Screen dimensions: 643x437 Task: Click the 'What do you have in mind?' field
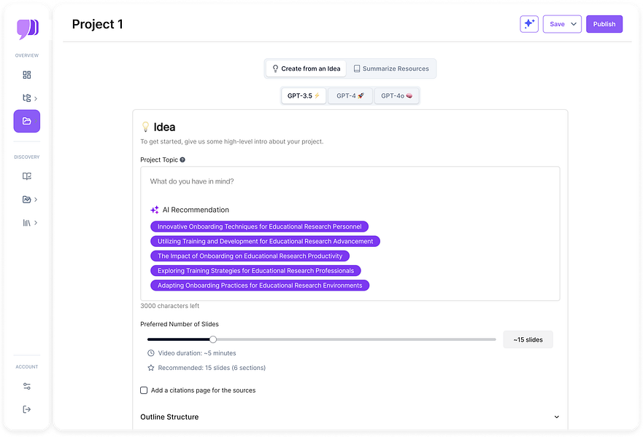click(x=350, y=181)
